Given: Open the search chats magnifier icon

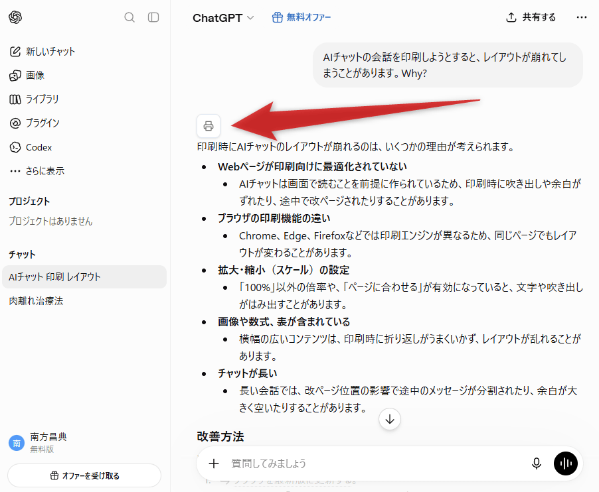Looking at the screenshot, I should click(129, 17).
